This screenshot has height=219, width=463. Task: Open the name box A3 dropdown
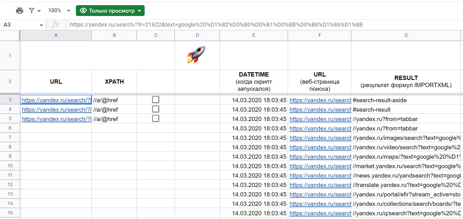point(41,25)
